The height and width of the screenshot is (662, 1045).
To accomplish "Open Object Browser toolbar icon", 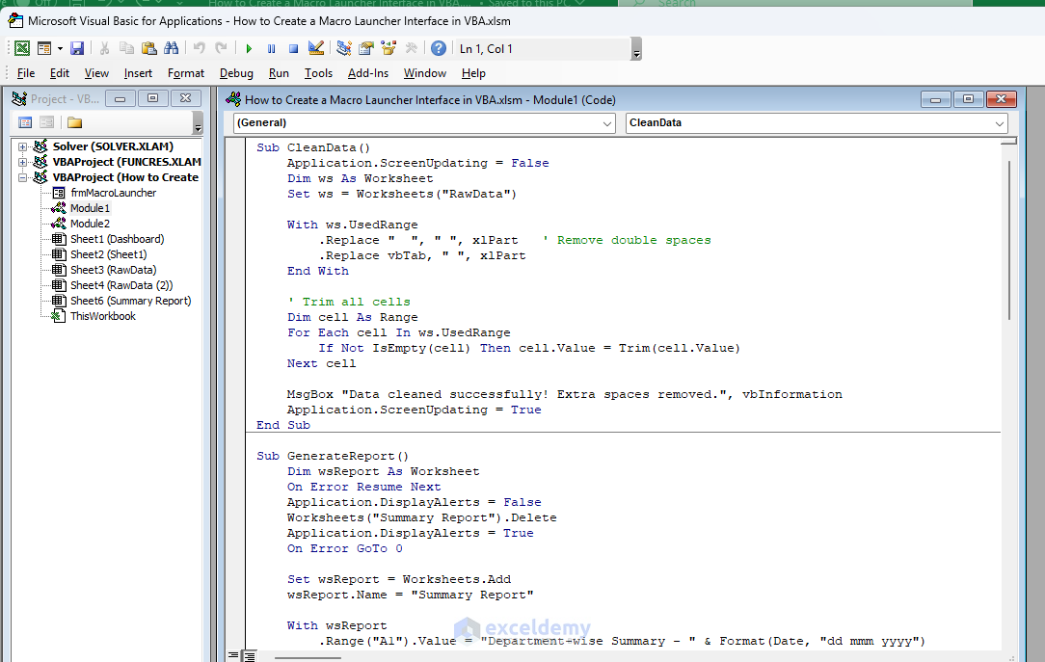I will (x=389, y=48).
